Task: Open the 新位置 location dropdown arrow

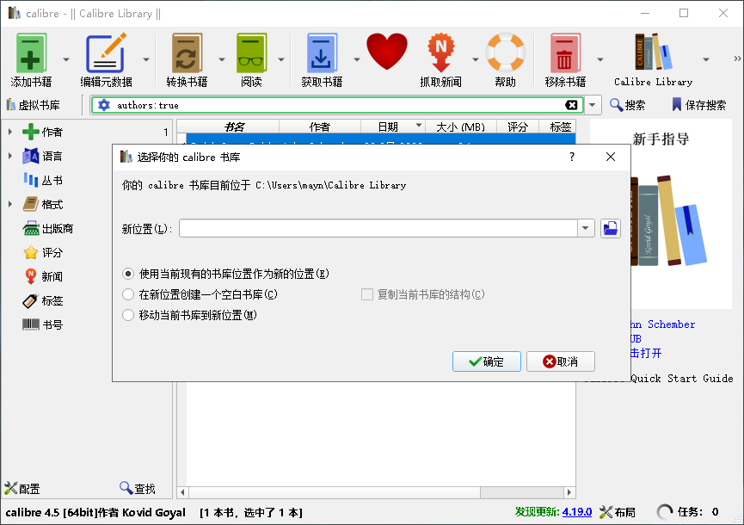Action: 586,229
